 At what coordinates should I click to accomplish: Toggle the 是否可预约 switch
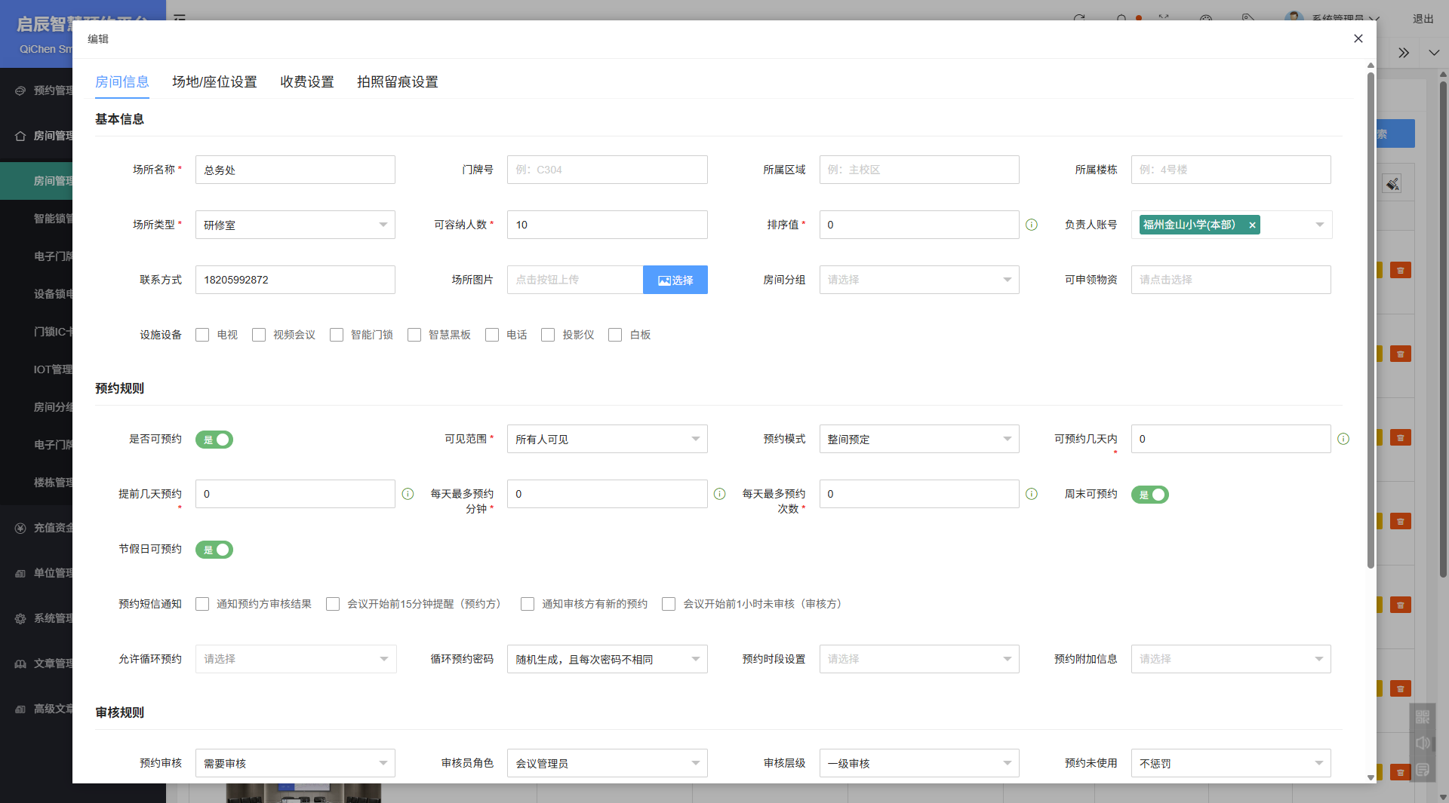[x=214, y=440]
